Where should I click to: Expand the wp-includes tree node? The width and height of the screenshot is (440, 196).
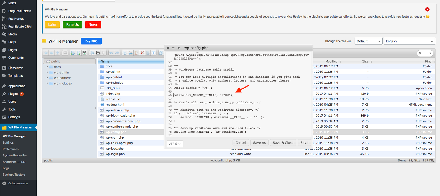pyautogui.click(x=47, y=83)
